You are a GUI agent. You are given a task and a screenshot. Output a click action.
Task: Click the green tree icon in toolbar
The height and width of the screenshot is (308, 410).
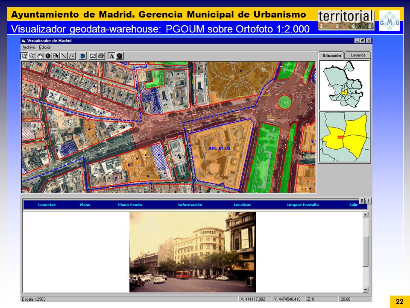[120, 56]
